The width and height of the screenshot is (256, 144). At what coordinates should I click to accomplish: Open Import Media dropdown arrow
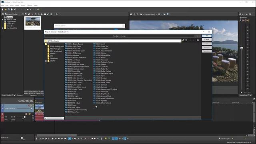coord(20,14)
